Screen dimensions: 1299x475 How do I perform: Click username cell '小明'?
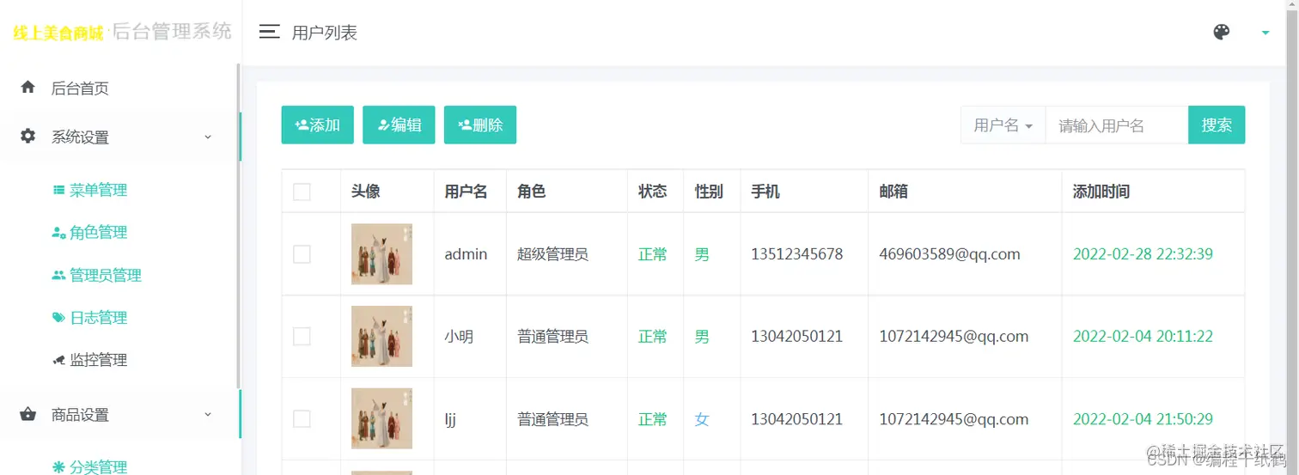(x=459, y=337)
